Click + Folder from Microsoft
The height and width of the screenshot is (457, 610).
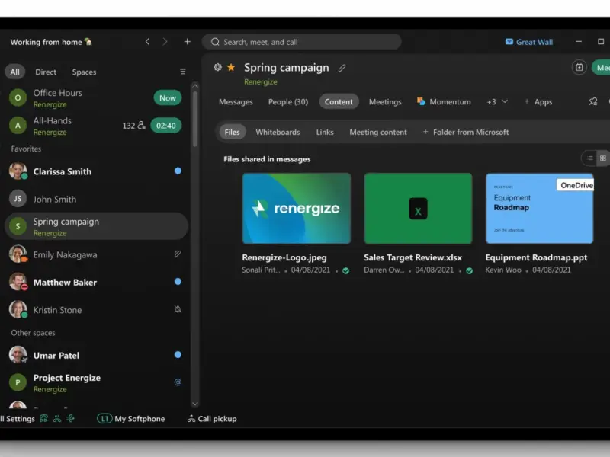coord(466,132)
